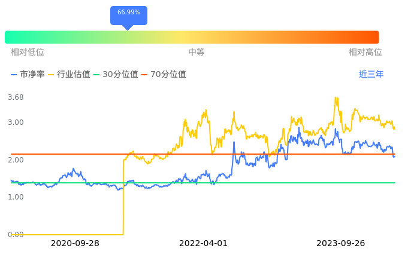Click the 1.00 y-axis label
Screen dimensions: 411x264
click(16, 197)
